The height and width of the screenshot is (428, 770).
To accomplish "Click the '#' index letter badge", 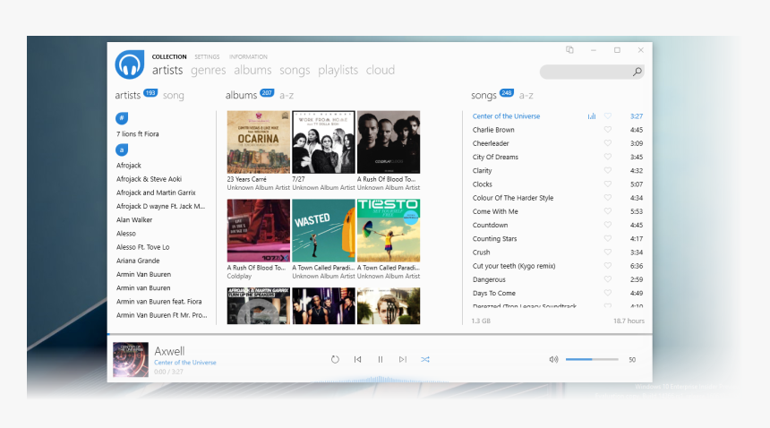I will pos(122,118).
